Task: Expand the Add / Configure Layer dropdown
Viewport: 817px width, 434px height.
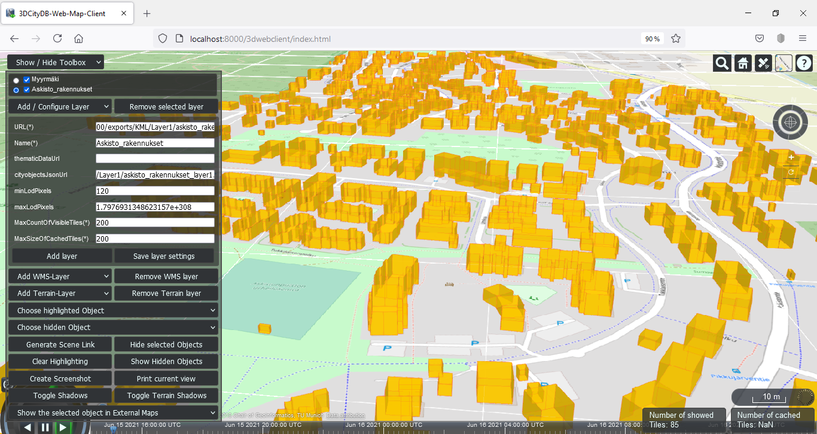Action: [60, 106]
